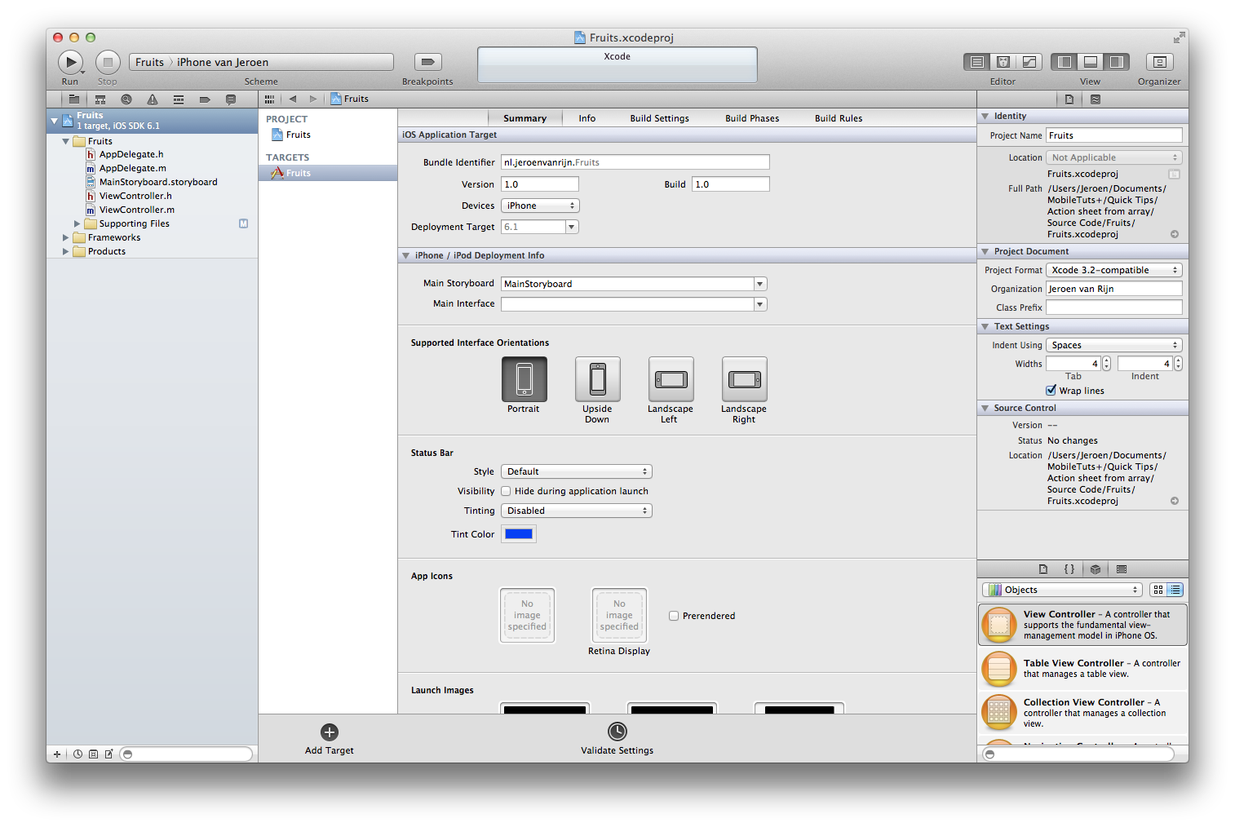Open the Tint Color swatch
This screenshot has height=827, width=1235.
coord(519,534)
